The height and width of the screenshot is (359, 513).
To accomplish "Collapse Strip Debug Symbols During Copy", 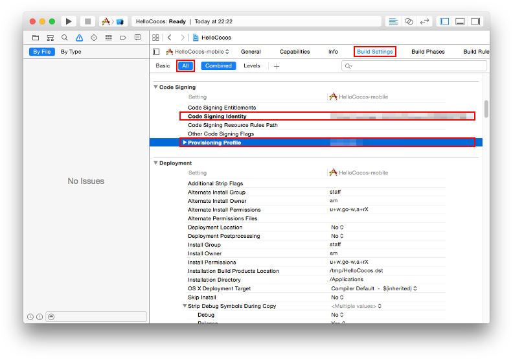I will point(185,306).
